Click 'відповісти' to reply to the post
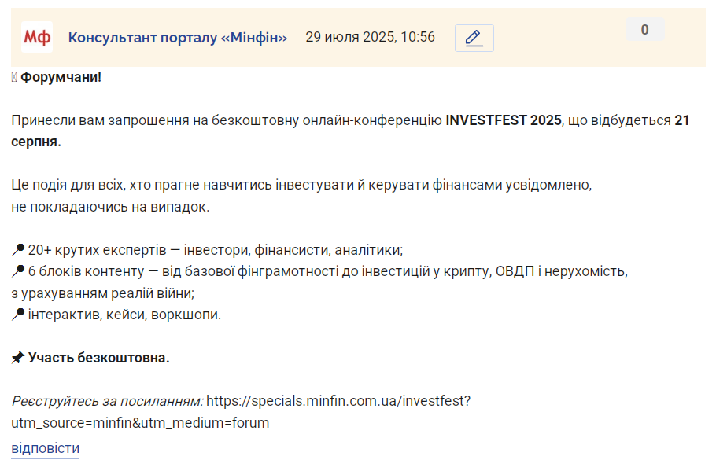 click(x=45, y=448)
